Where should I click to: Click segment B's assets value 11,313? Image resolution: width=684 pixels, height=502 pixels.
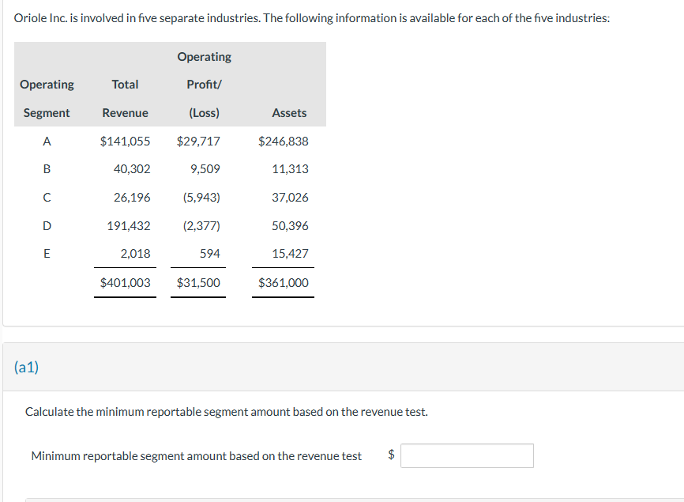(x=290, y=169)
